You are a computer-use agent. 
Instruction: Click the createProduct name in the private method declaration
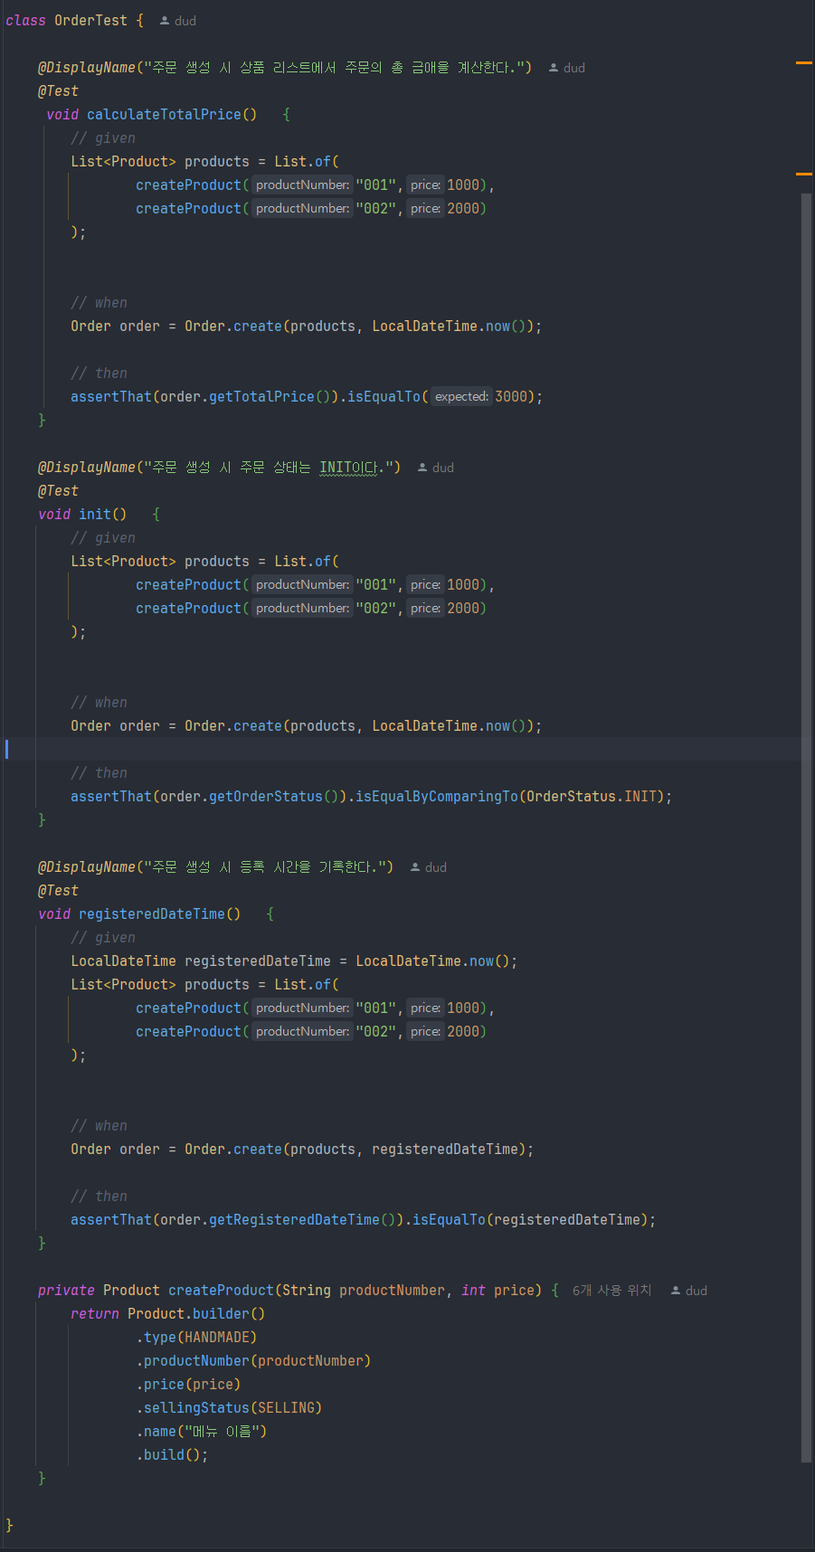click(x=221, y=1291)
